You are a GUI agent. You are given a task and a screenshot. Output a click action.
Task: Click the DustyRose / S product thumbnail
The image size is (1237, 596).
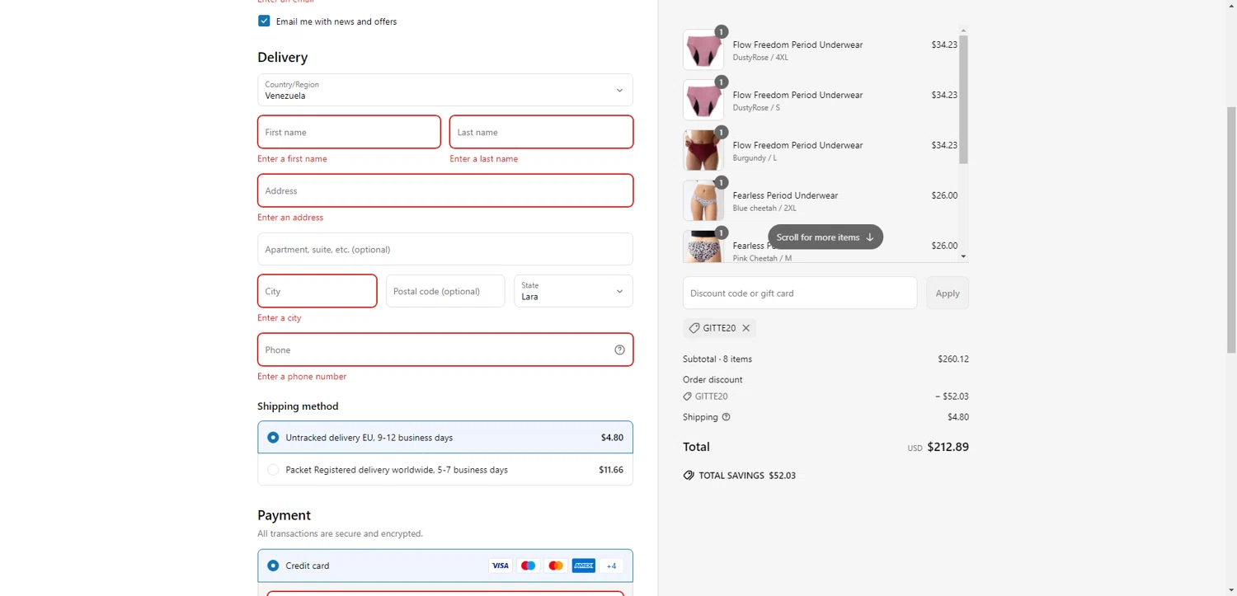pos(703,101)
